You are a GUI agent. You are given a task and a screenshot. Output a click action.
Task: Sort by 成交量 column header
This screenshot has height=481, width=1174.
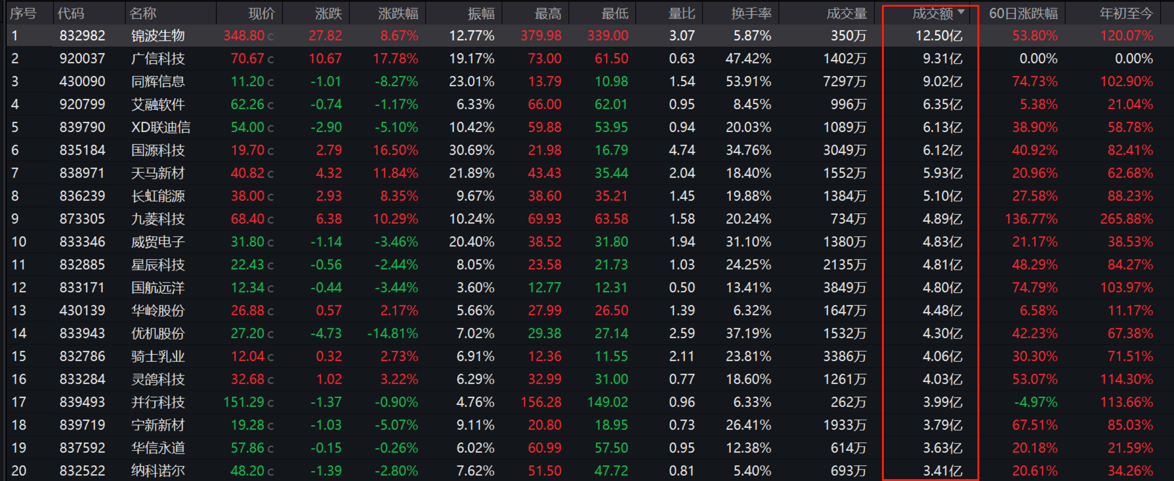pos(847,13)
